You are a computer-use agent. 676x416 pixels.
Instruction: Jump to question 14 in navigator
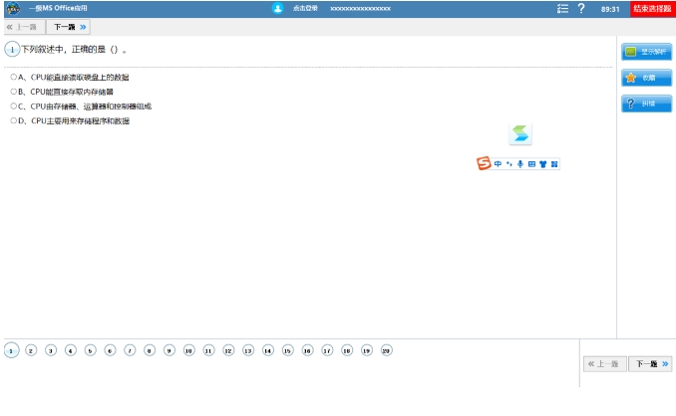(268, 350)
